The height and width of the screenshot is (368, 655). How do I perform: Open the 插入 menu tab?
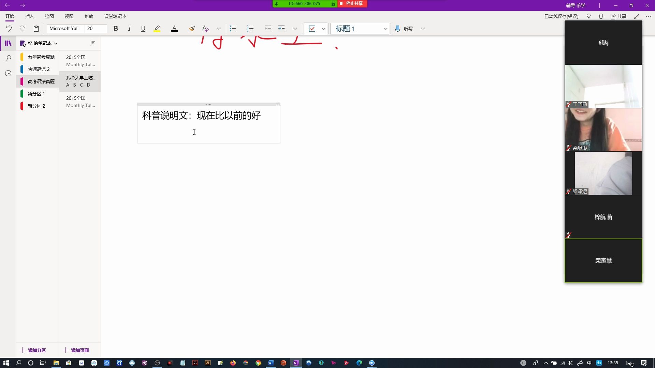click(x=29, y=16)
